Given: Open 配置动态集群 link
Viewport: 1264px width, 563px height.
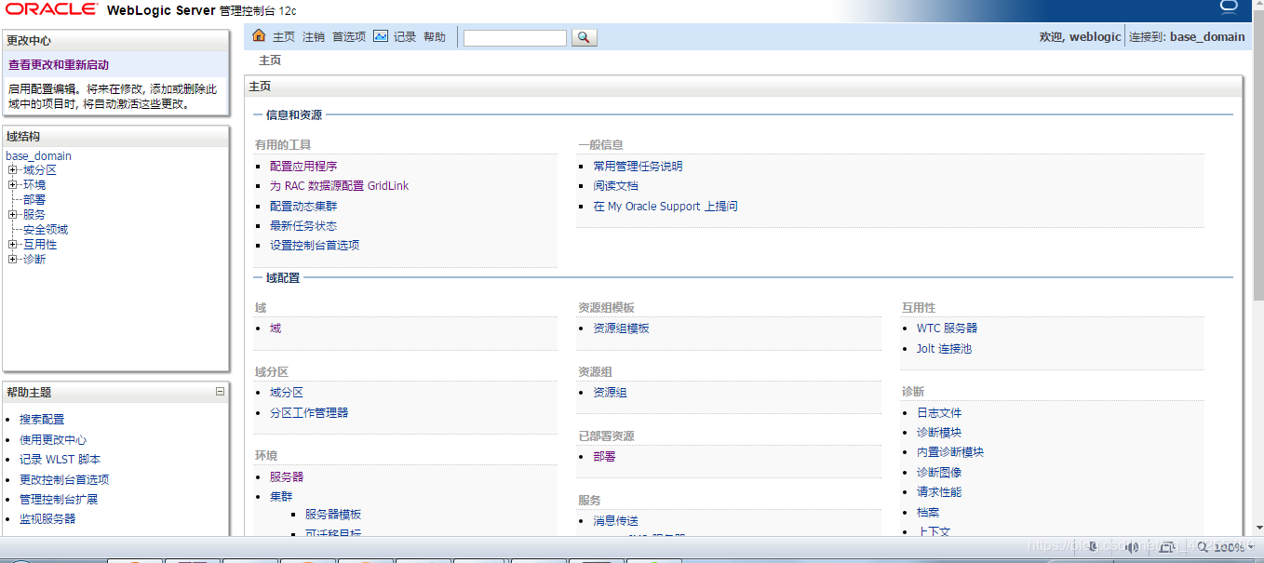Looking at the screenshot, I should (303, 207).
